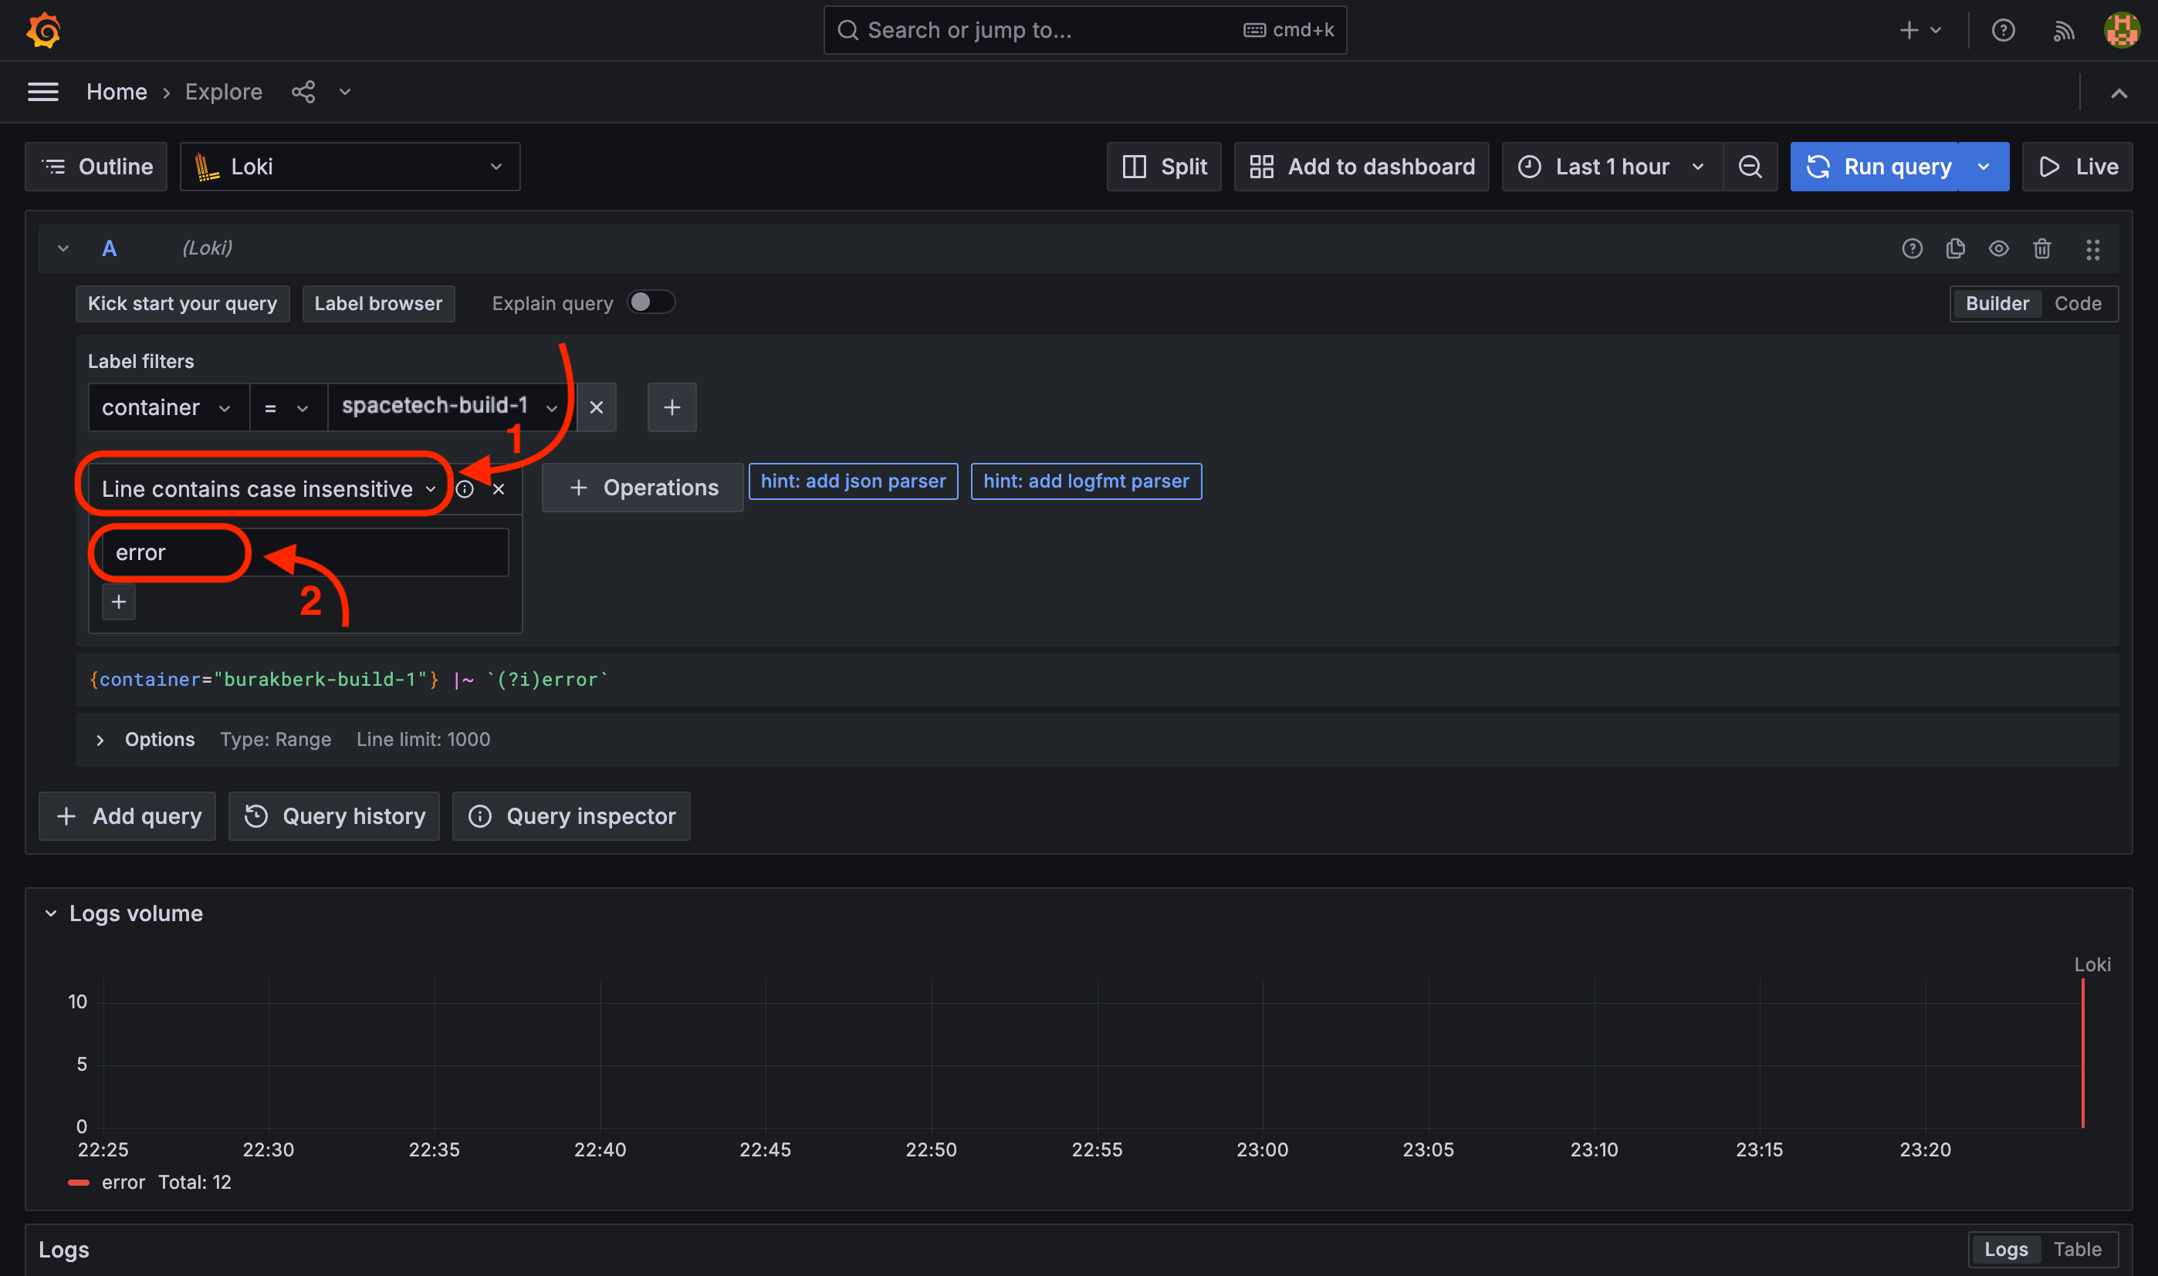Toggle the Explain query switch

pyautogui.click(x=651, y=302)
